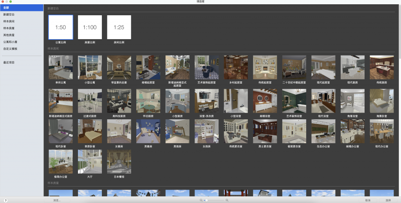401x203 pixels.
Task: Choose the 1:100 房屋比例 blank template
Action: (90, 27)
